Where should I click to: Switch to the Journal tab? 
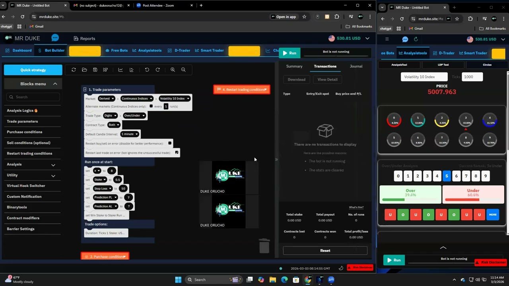coord(356,66)
